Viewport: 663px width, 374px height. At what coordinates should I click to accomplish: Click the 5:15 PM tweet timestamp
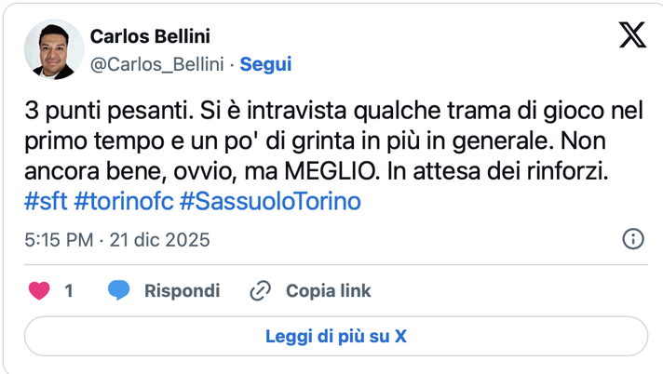tap(59, 240)
